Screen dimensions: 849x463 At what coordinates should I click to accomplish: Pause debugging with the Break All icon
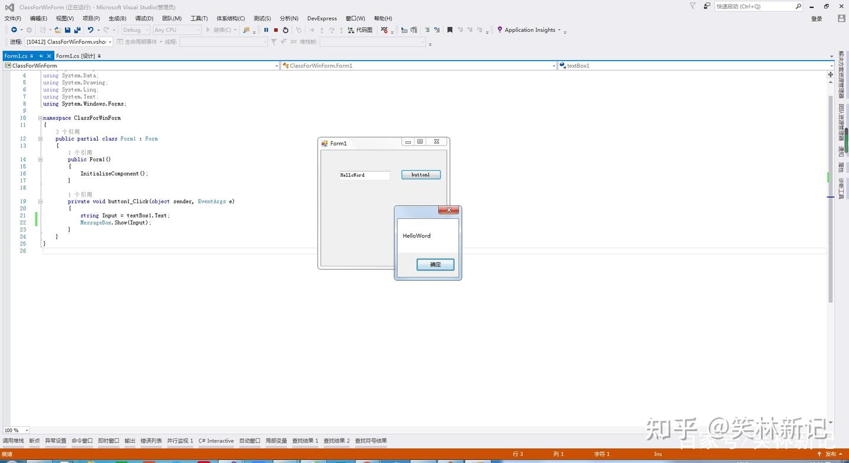tap(266, 30)
